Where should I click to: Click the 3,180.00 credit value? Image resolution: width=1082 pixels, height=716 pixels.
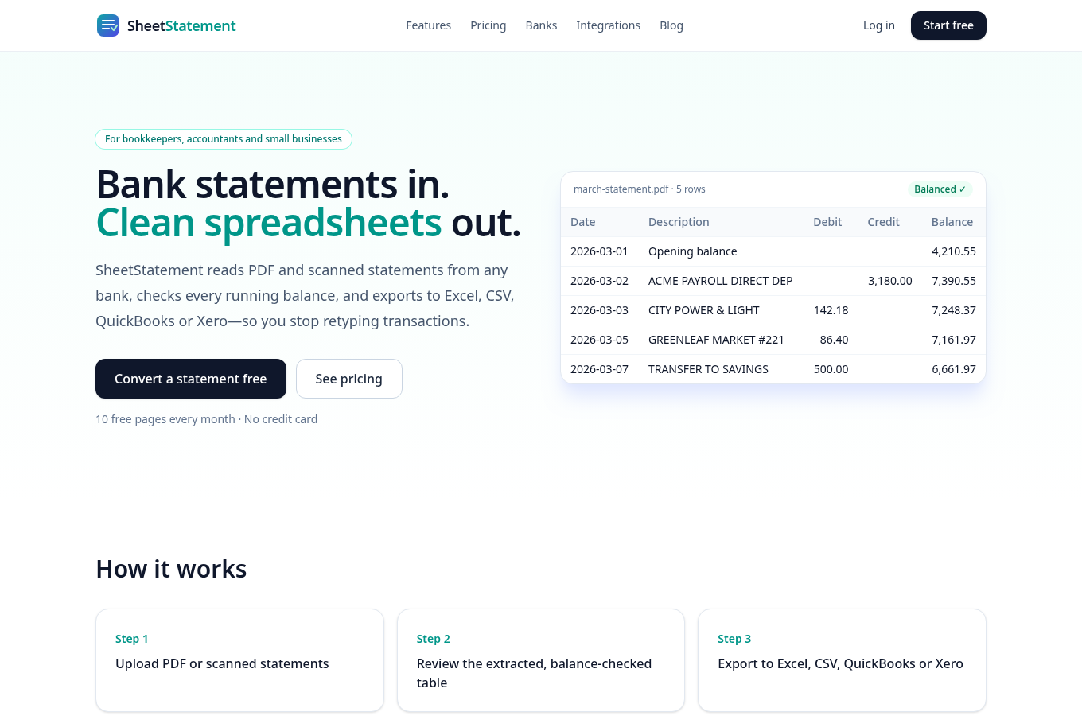pos(889,281)
